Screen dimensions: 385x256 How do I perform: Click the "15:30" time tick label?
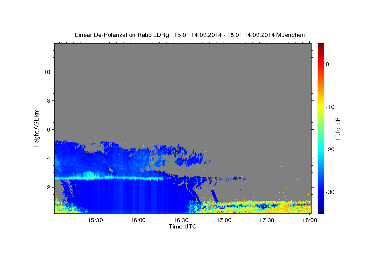coord(95,220)
